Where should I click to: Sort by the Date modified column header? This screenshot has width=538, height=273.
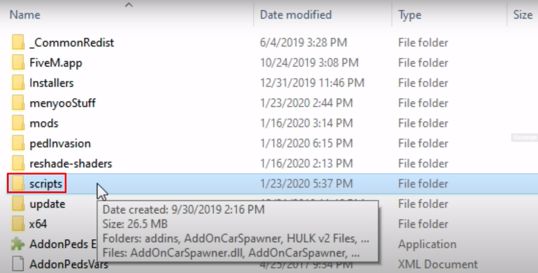click(x=296, y=14)
